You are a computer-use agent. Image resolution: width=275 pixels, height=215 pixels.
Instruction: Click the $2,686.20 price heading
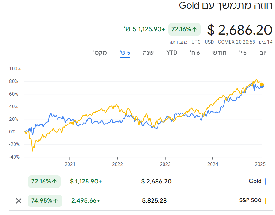pyautogui.click(x=240, y=30)
